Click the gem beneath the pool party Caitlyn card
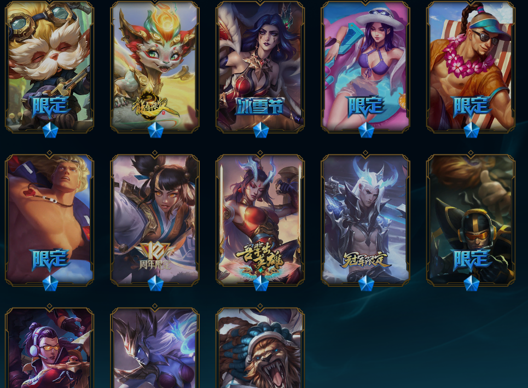The image size is (528, 388). [366, 130]
